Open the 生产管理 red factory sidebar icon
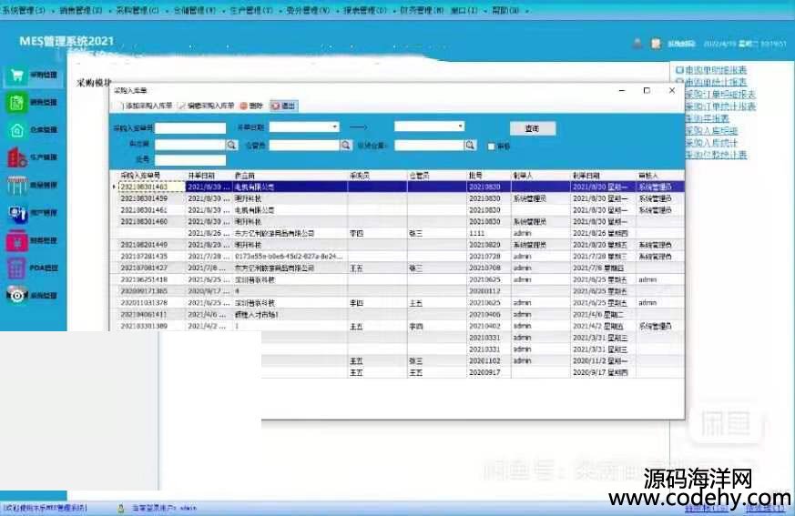 click(16, 158)
